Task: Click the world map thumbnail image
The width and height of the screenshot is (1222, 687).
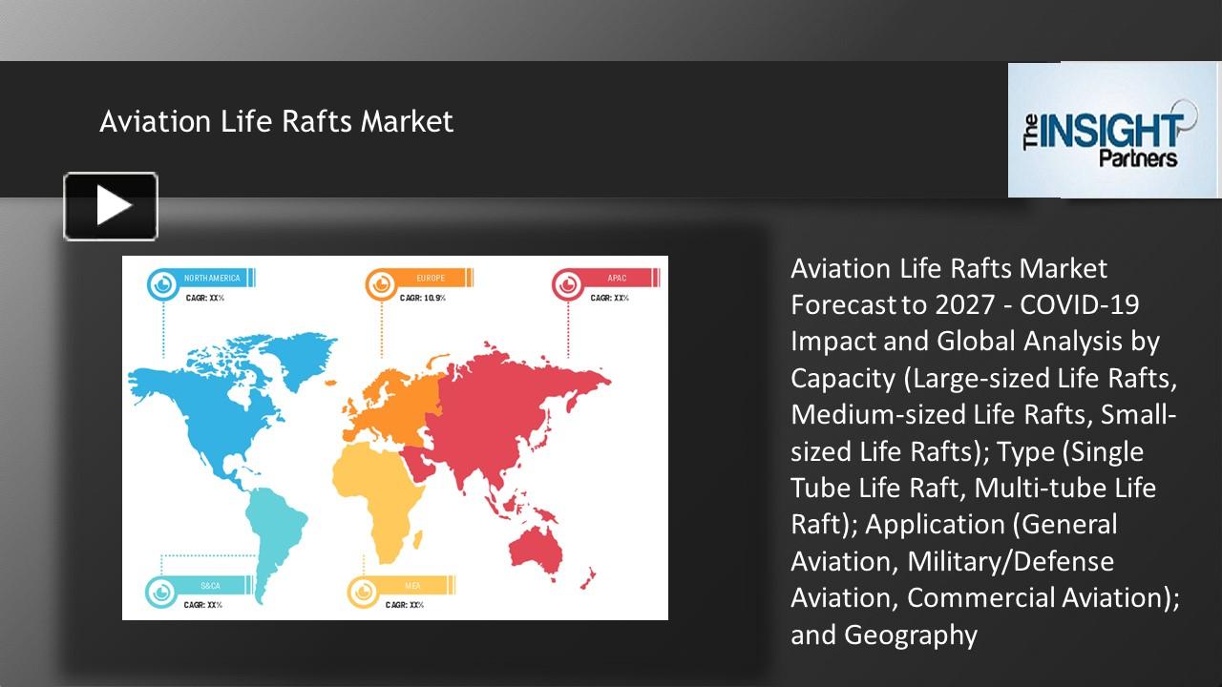Action: click(395, 437)
